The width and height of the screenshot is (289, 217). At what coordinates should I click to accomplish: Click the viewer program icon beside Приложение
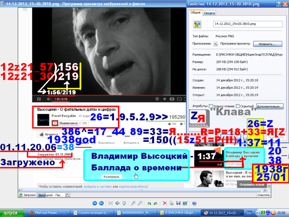[216, 44]
